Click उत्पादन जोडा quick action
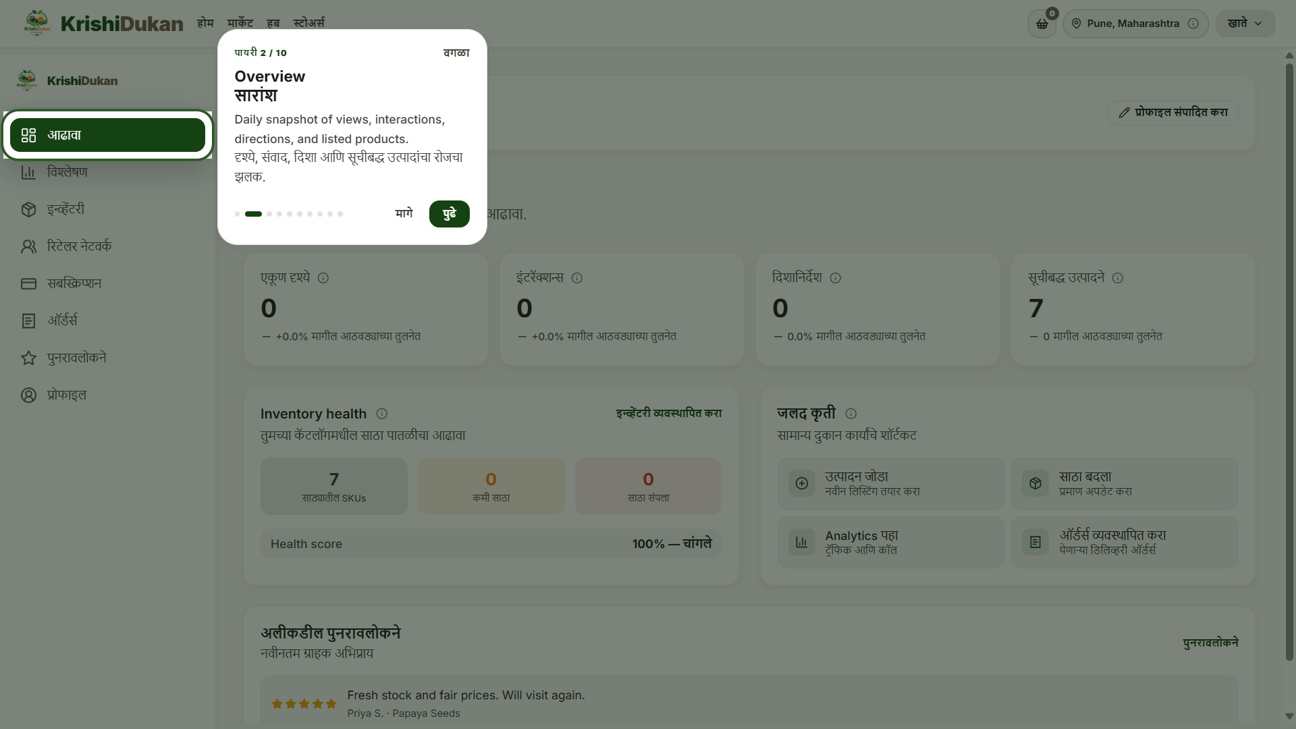This screenshot has height=729, width=1296. pyautogui.click(x=890, y=483)
